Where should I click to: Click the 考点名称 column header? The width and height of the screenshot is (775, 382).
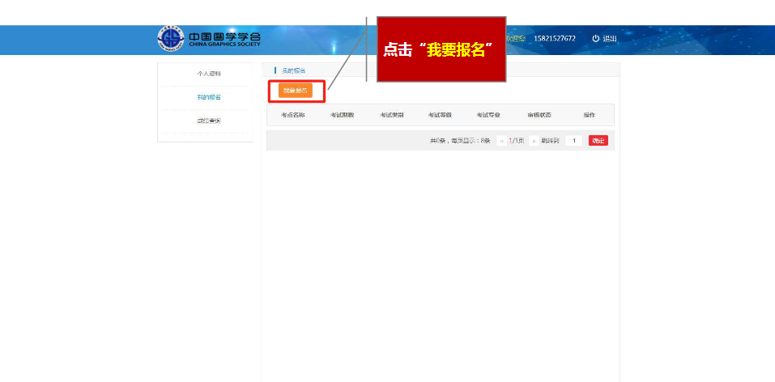pyautogui.click(x=292, y=115)
